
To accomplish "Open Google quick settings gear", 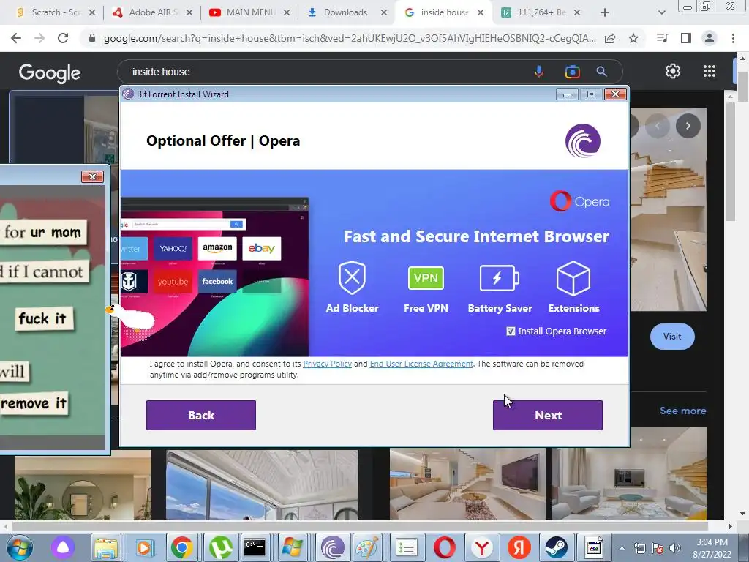I will pos(673,71).
